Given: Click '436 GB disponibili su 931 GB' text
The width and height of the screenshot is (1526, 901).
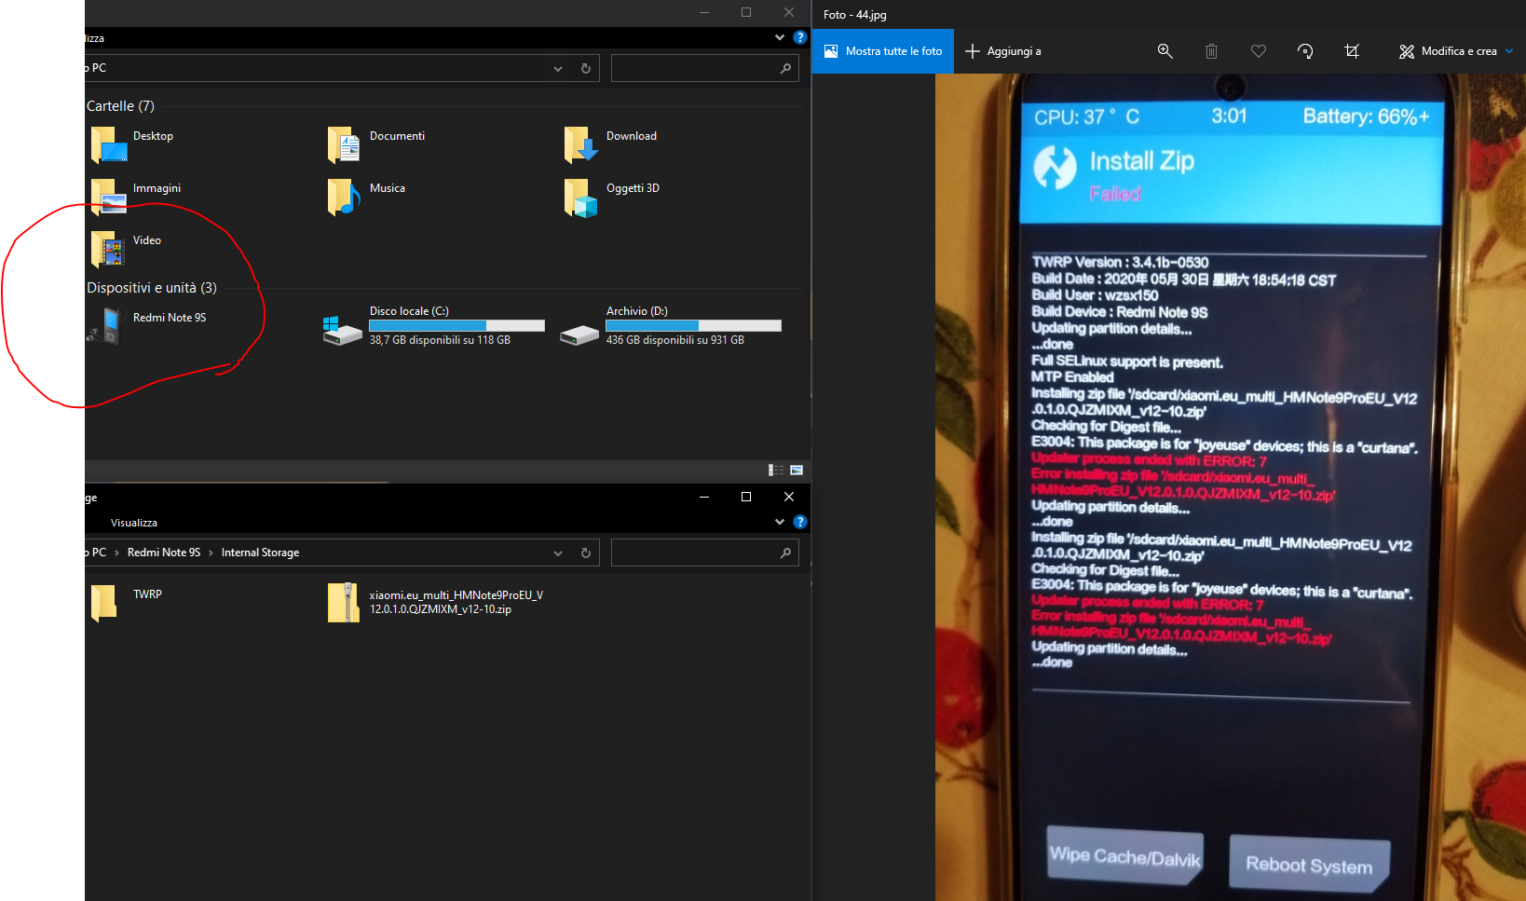Looking at the screenshot, I should pyautogui.click(x=674, y=340).
